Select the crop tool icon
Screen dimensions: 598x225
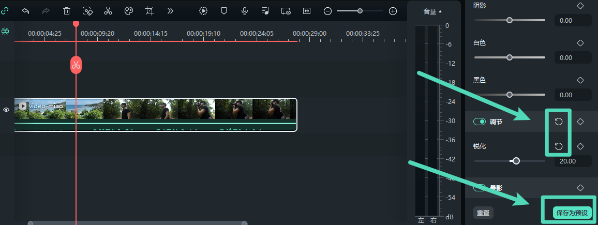click(149, 11)
